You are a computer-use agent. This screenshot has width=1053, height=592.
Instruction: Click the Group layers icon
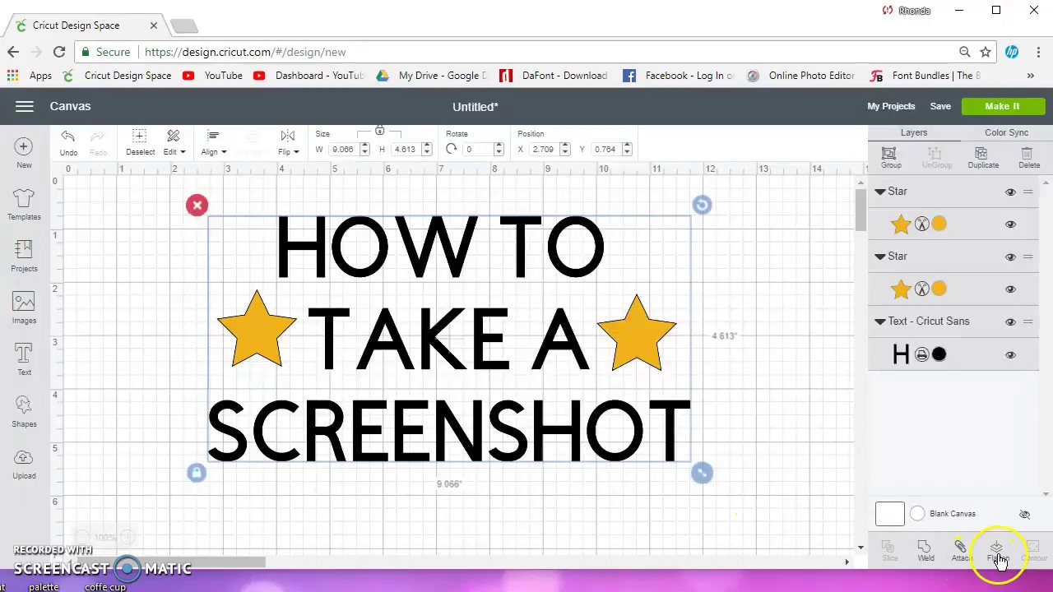pyautogui.click(x=889, y=154)
